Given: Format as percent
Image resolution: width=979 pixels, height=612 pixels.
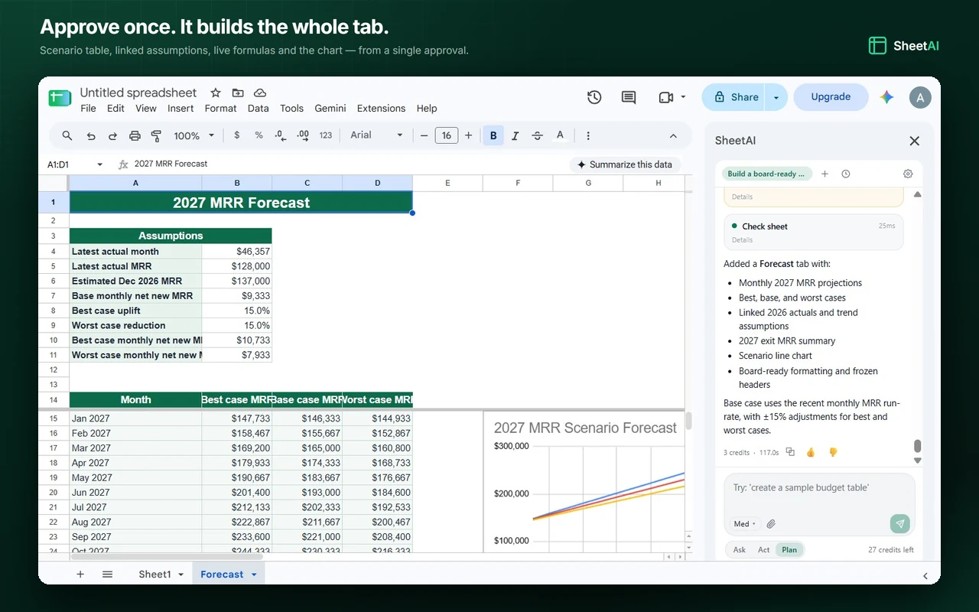Looking at the screenshot, I should tap(259, 135).
